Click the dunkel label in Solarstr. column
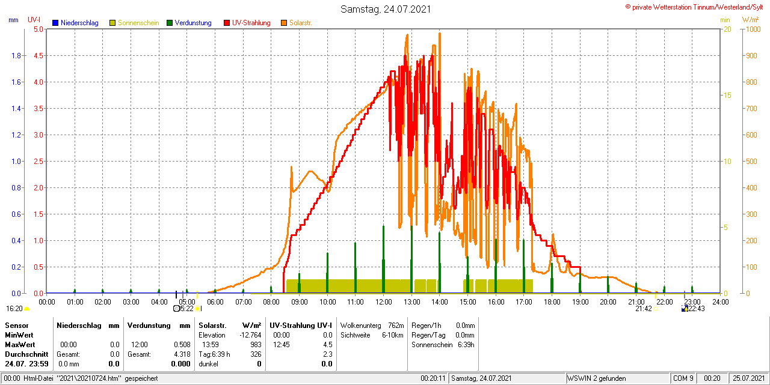The image size is (770, 385). (208, 364)
